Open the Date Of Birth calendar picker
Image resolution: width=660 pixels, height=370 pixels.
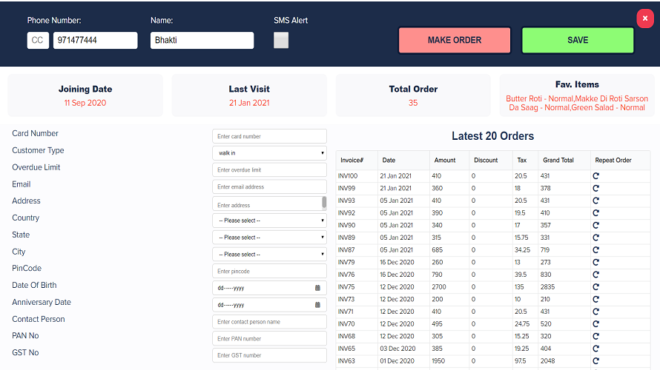(x=317, y=288)
